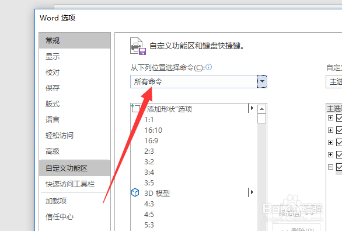Screen dimensions: 342x231
Task: Expand the fourth plus node in right tree
Action: [331, 155]
